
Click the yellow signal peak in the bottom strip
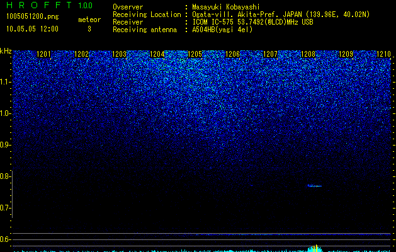click(x=315, y=248)
